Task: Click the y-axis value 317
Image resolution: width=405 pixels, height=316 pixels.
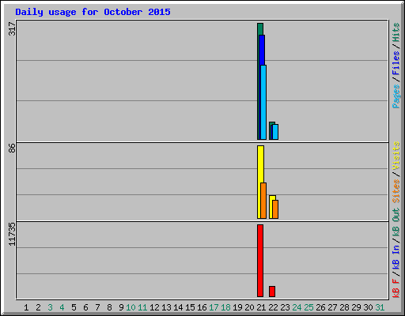Action: 12,29
